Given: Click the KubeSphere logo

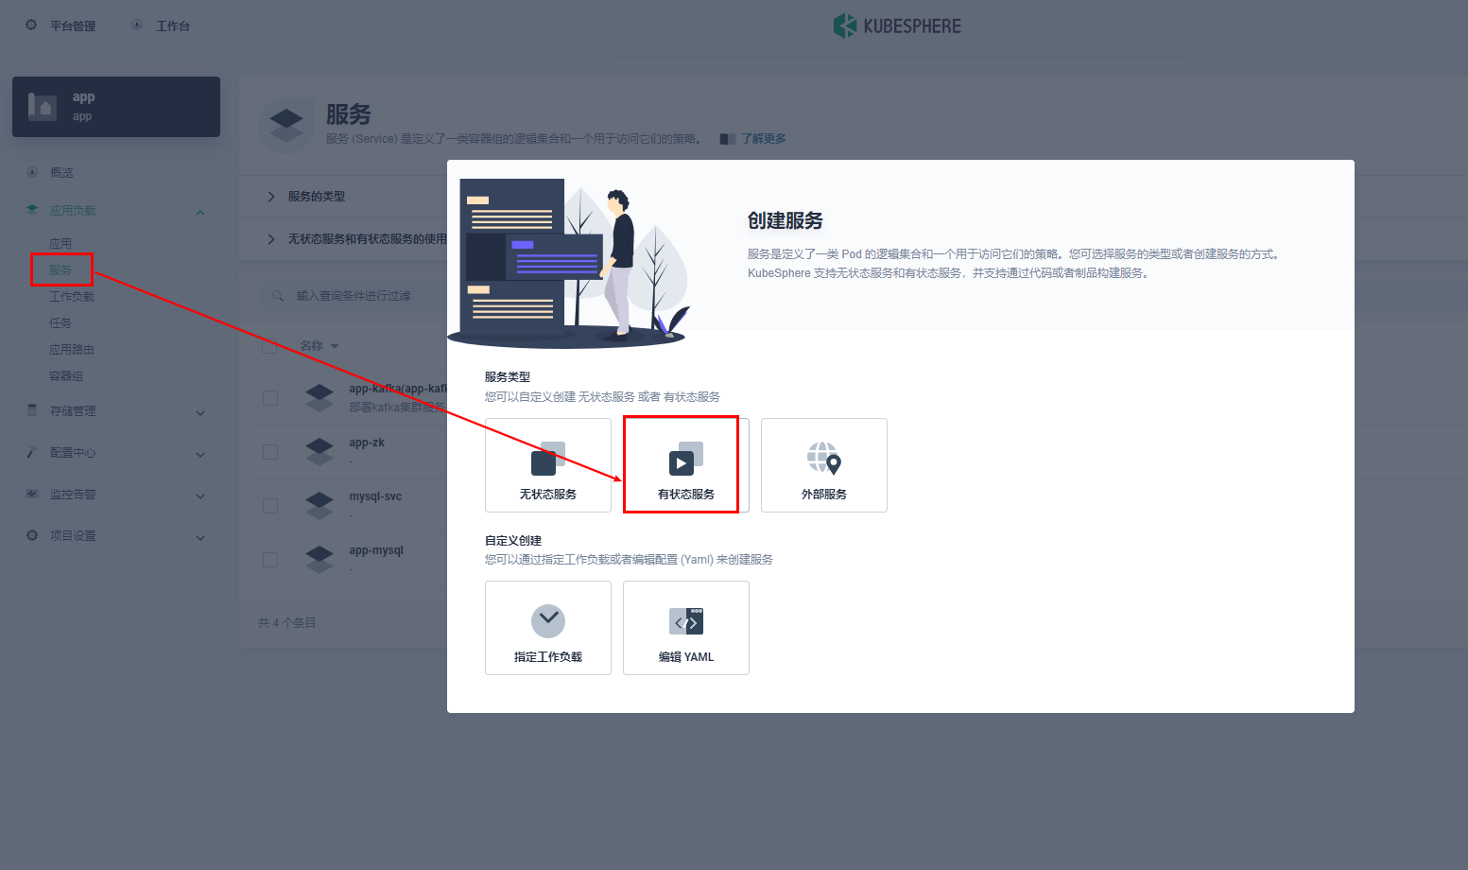Looking at the screenshot, I should 897,26.
